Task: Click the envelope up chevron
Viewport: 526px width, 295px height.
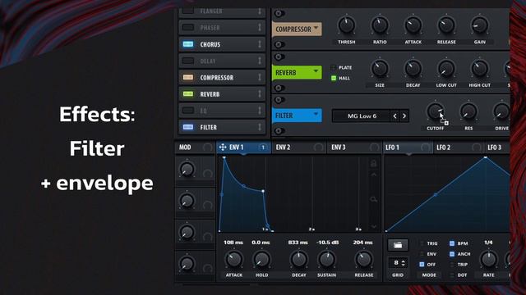Action: 374,175
